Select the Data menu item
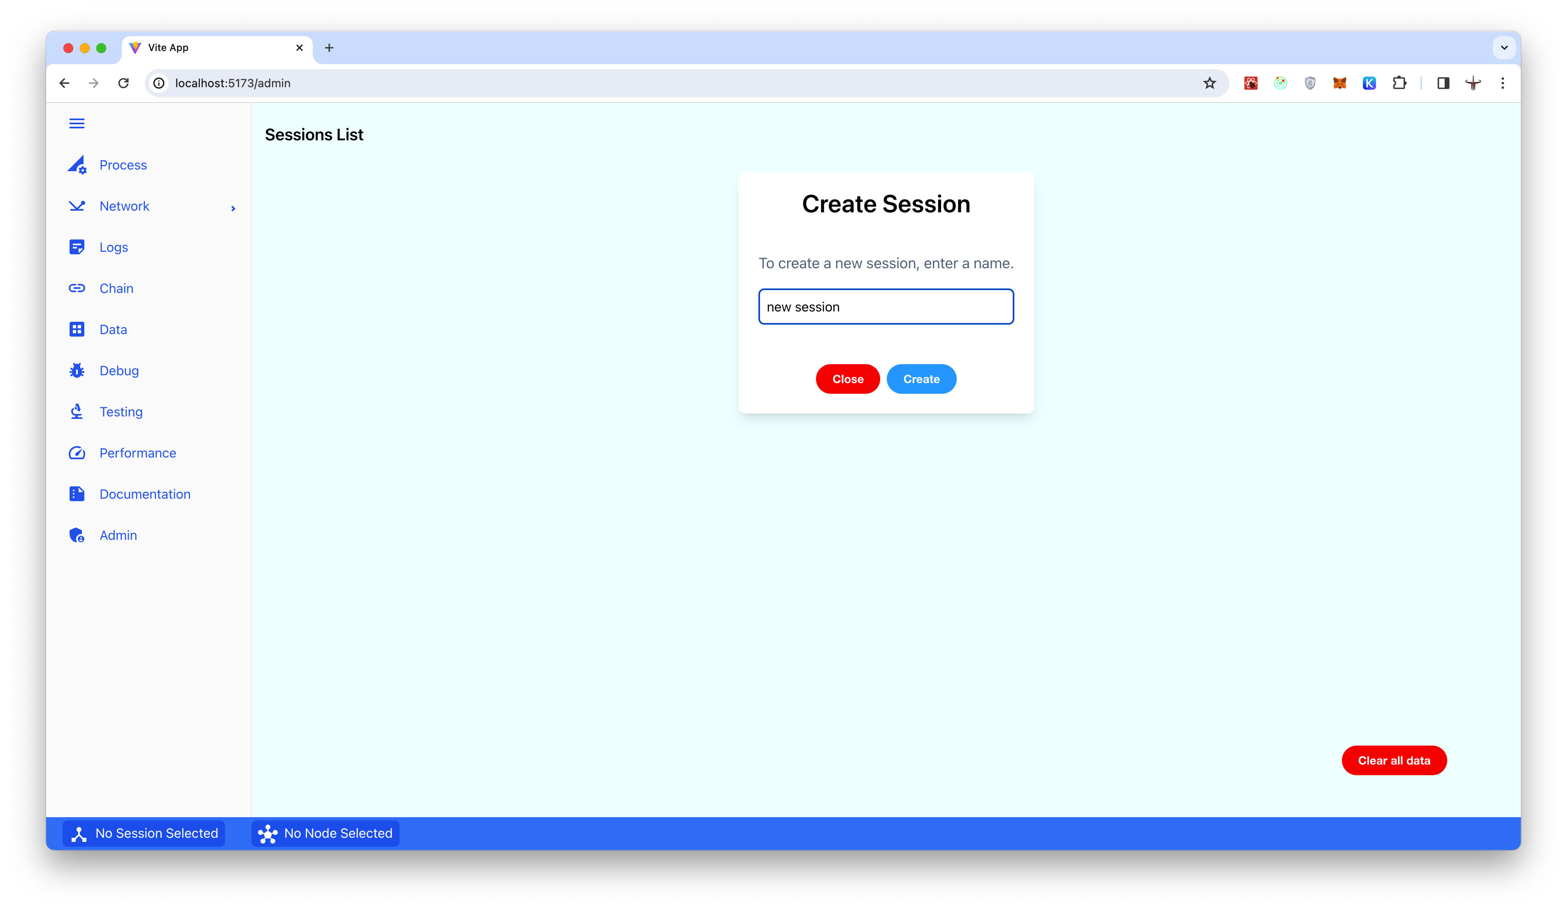The height and width of the screenshot is (911, 1567). pyautogui.click(x=113, y=329)
